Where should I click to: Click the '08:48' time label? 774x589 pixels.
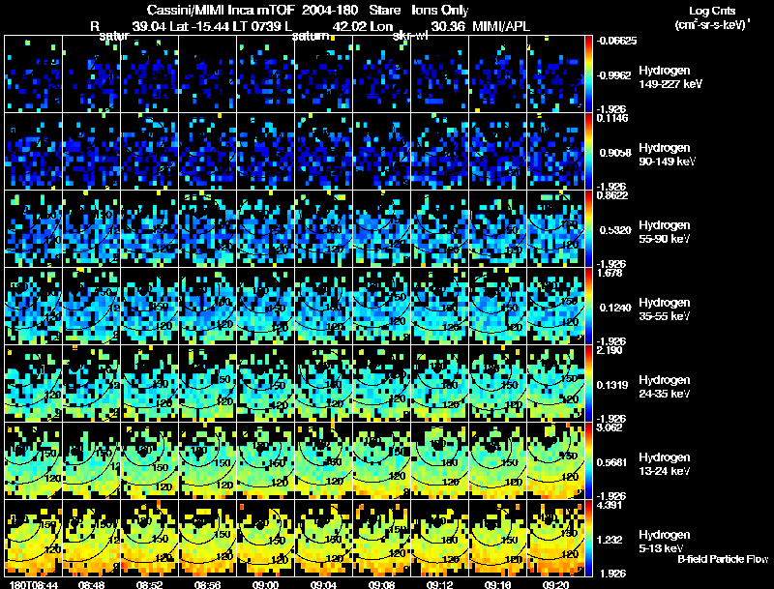click(x=91, y=584)
